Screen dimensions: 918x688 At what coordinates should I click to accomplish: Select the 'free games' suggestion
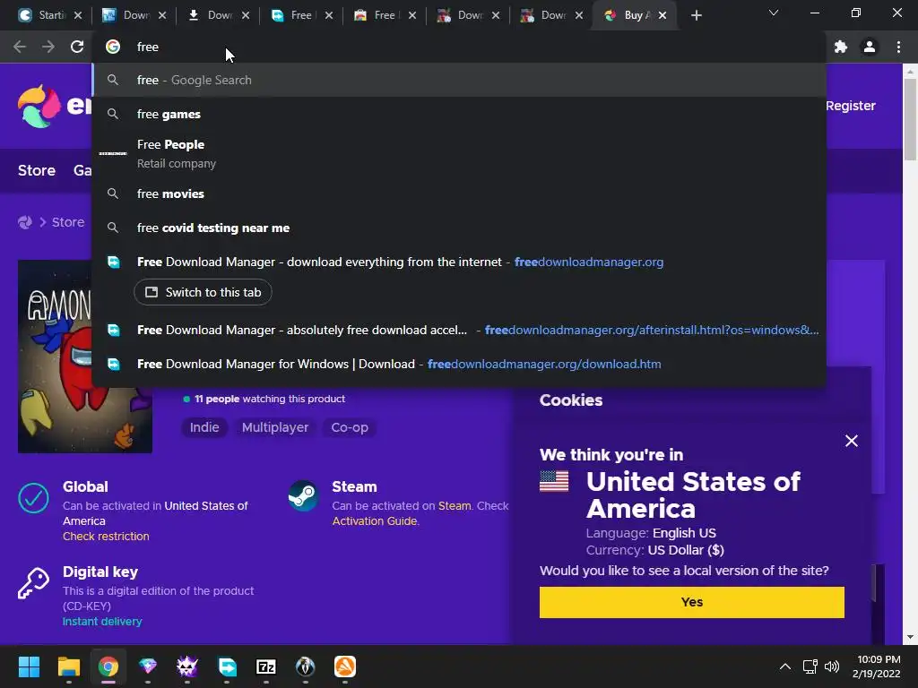460,114
